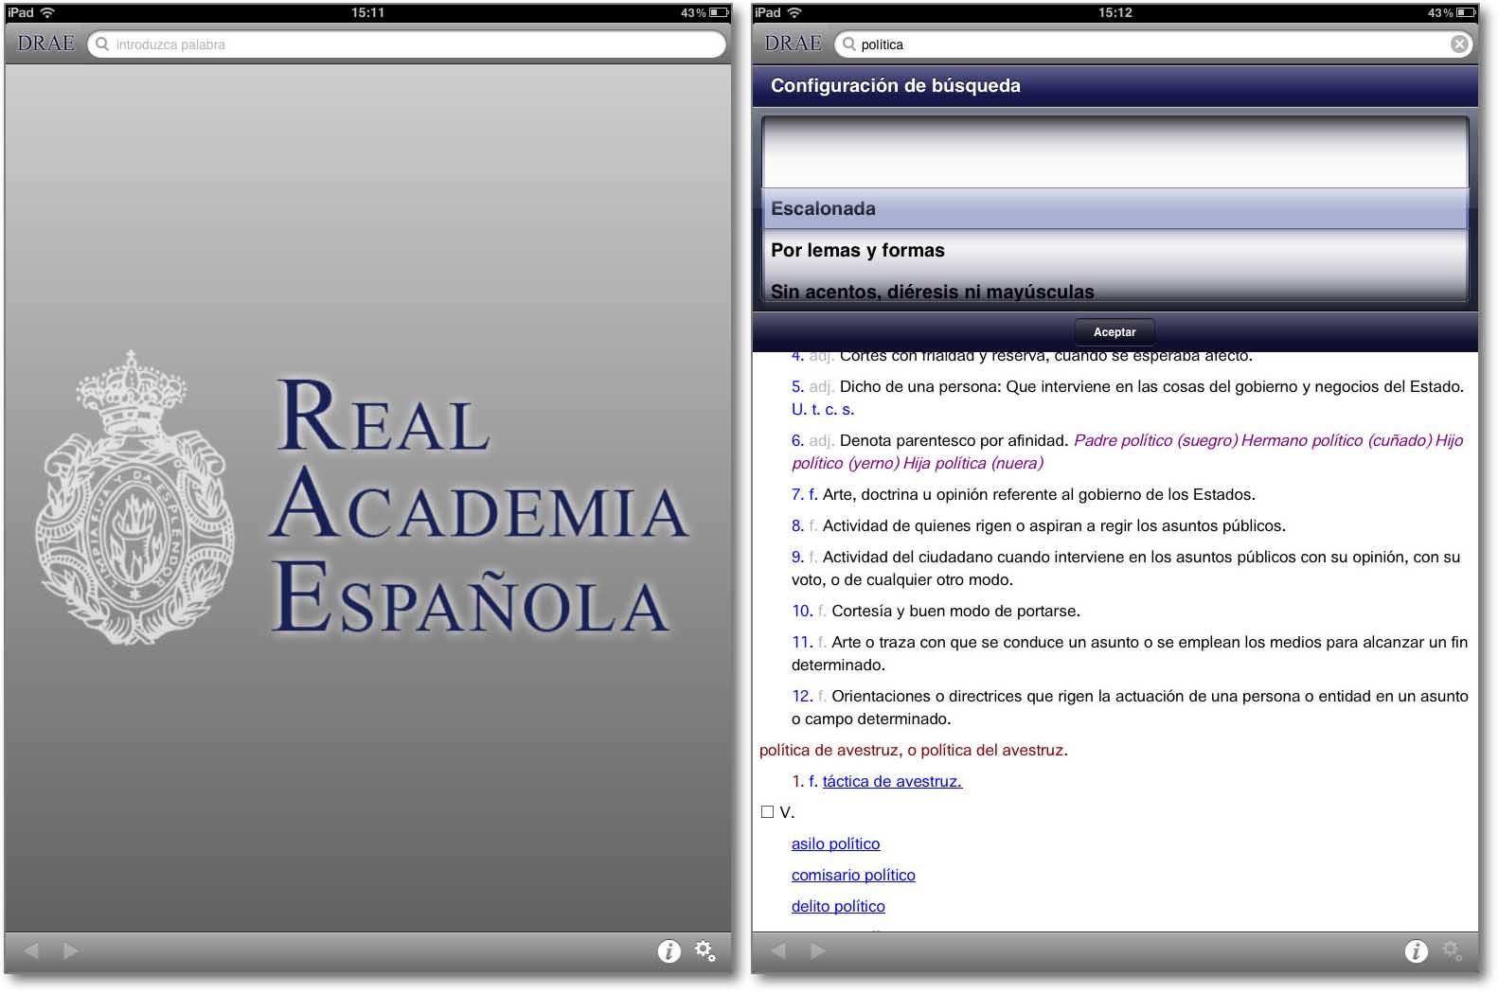Tap the forward arrow on the right iPad toolbar
Viewport: 1498px width, 994px height.
pyautogui.click(x=818, y=950)
